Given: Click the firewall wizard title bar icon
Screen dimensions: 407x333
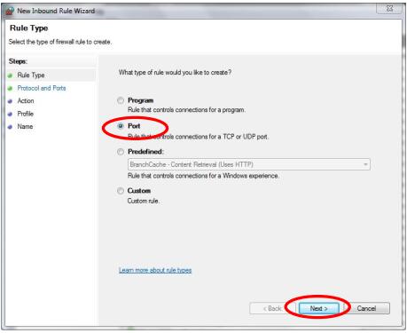Looking at the screenshot, I should click(10, 11).
